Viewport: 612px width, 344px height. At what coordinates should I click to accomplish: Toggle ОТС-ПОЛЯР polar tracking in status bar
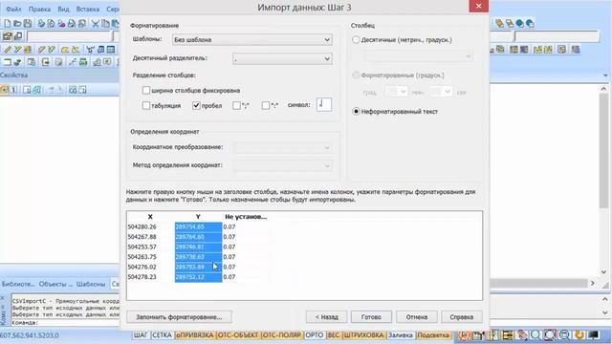pos(281,335)
